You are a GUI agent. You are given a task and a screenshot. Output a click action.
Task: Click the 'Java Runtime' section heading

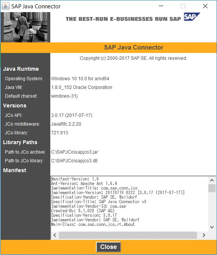click(21, 69)
